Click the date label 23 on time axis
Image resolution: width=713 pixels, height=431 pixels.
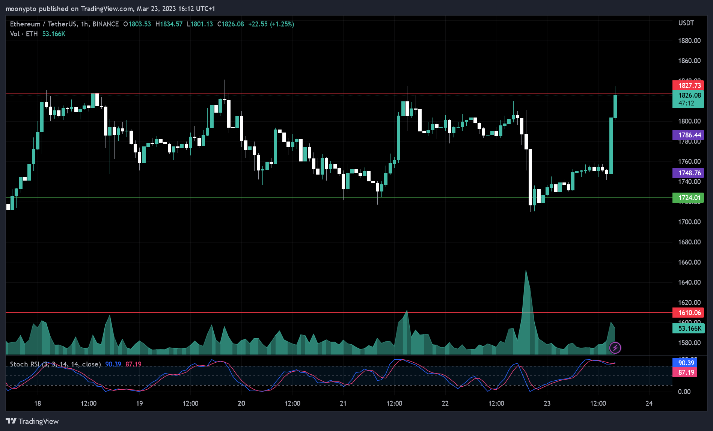pyautogui.click(x=547, y=403)
